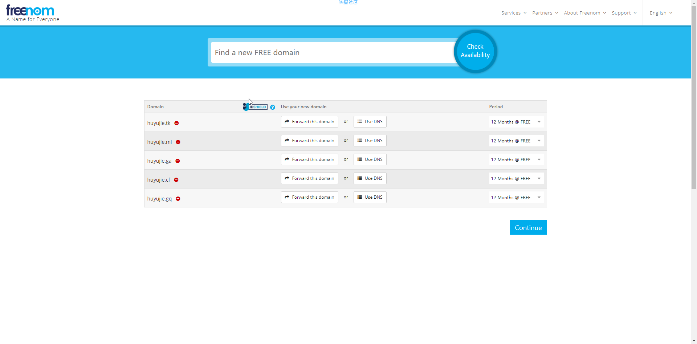Choose Use DNS for huyujie.ml

click(370, 141)
